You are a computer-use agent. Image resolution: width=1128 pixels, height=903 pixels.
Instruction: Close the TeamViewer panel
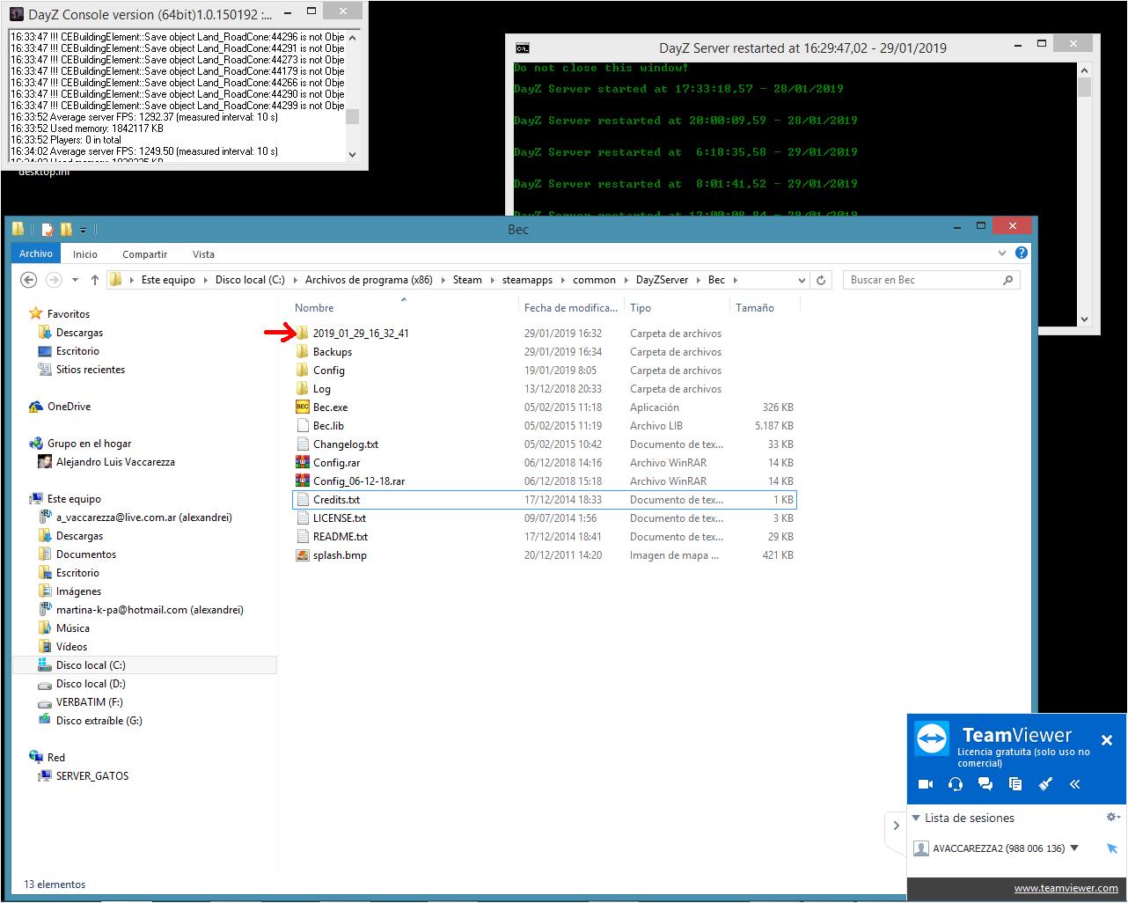click(x=1107, y=740)
